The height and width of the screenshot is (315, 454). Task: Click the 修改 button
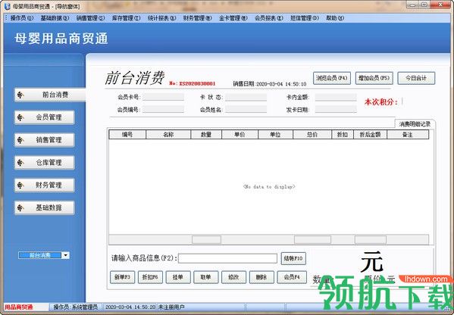pyautogui.click(x=233, y=277)
